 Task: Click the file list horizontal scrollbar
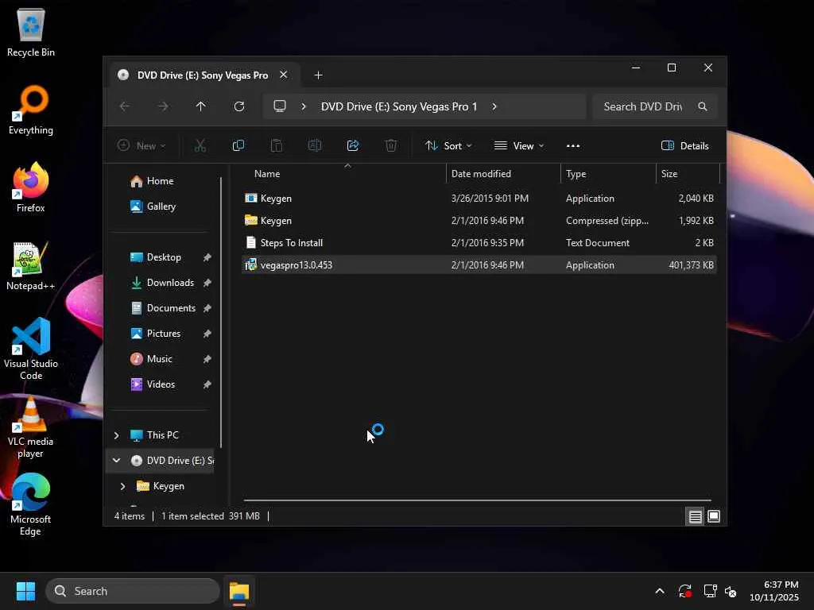(x=477, y=500)
